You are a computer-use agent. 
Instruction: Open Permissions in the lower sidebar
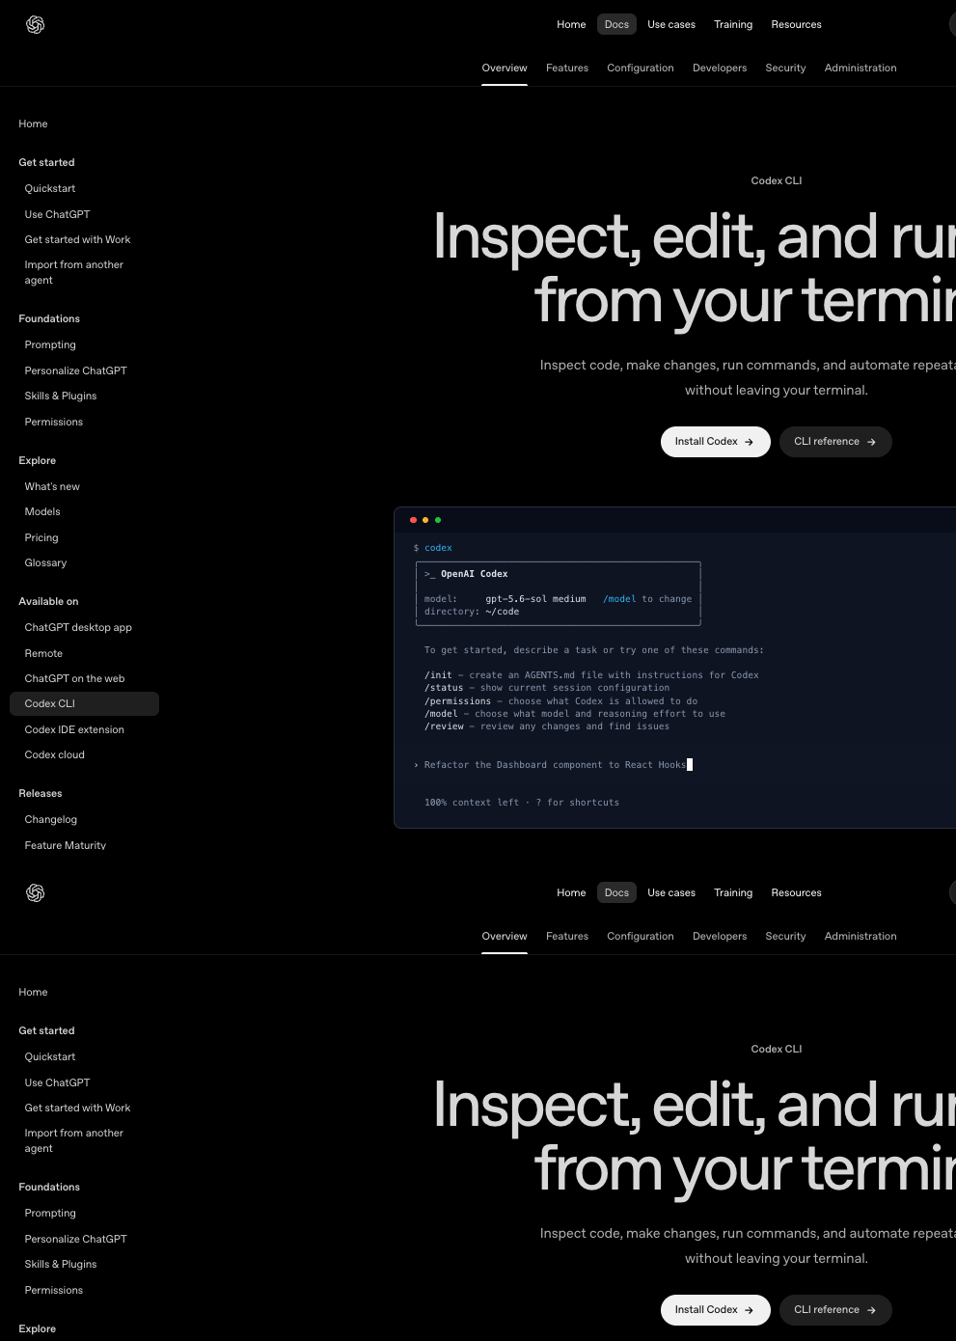pyautogui.click(x=53, y=1290)
